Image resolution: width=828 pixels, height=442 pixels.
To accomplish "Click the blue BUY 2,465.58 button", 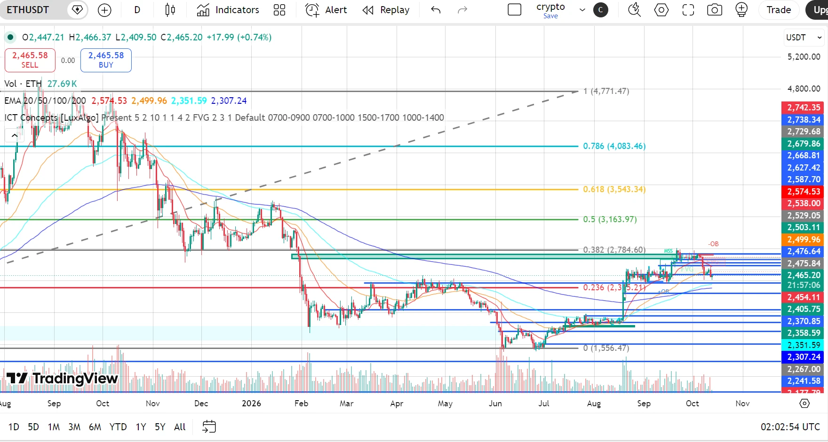I will click(x=106, y=60).
